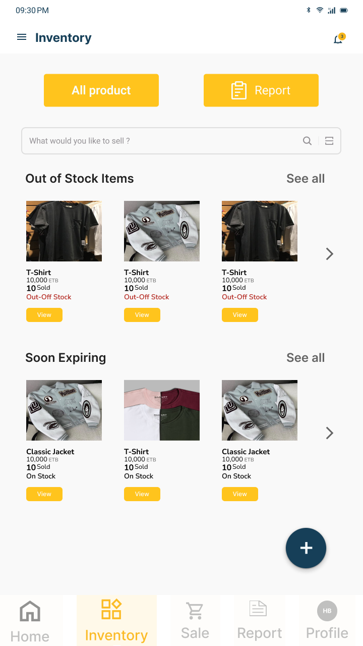Expand more Out of Stock items arrow
This screenshot has height=646, width=363.
coord(330,254)
